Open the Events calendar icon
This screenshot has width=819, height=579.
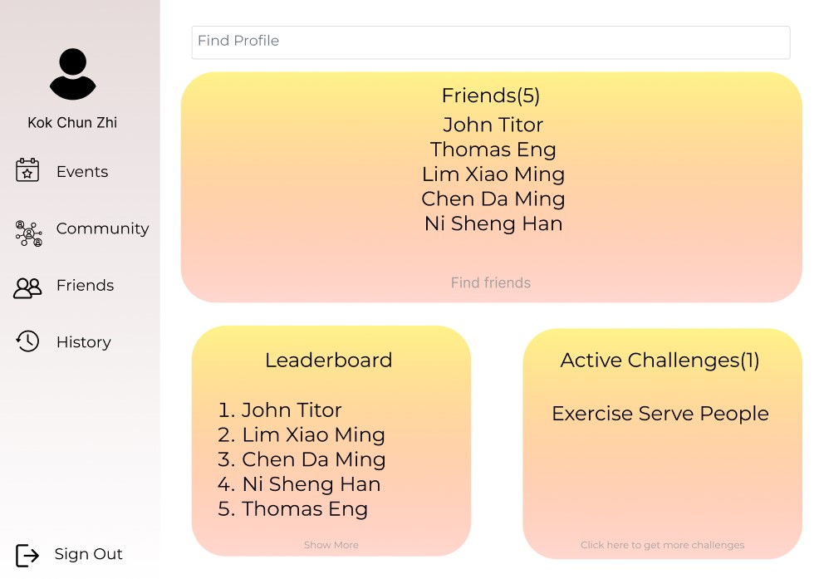(27, 170)
